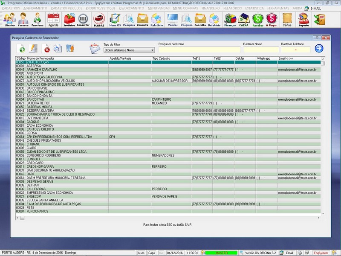Click the Rastrear Nome field
341x256 pixels.
(261, 50)
